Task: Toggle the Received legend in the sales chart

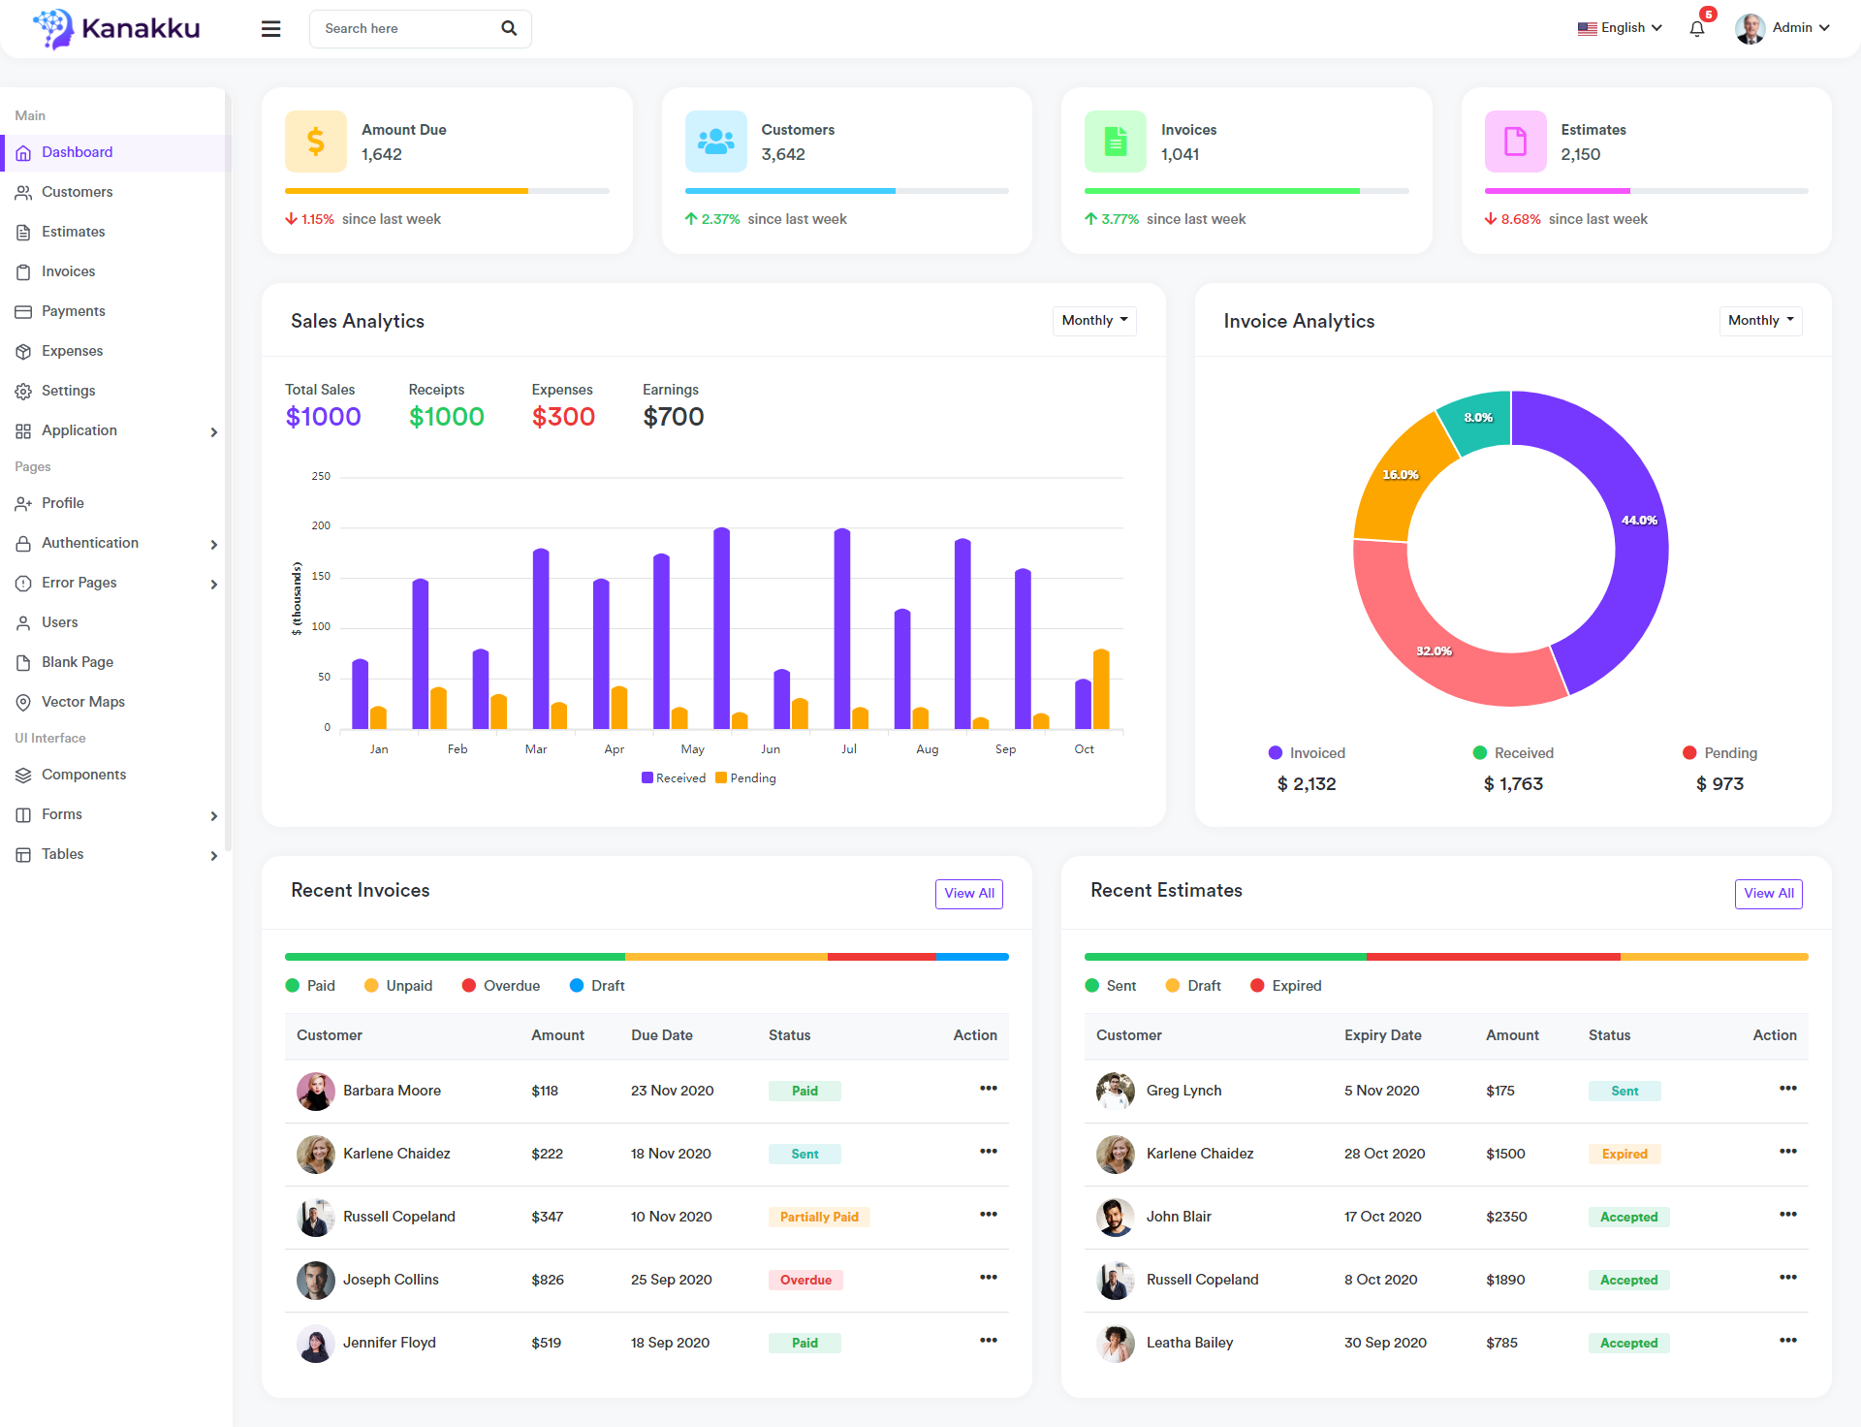Action: [x=674, y=778]
